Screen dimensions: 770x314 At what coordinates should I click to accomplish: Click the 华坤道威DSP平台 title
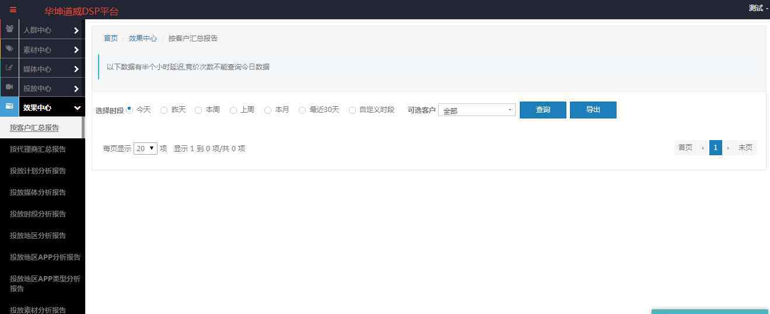tap(82, 11)
